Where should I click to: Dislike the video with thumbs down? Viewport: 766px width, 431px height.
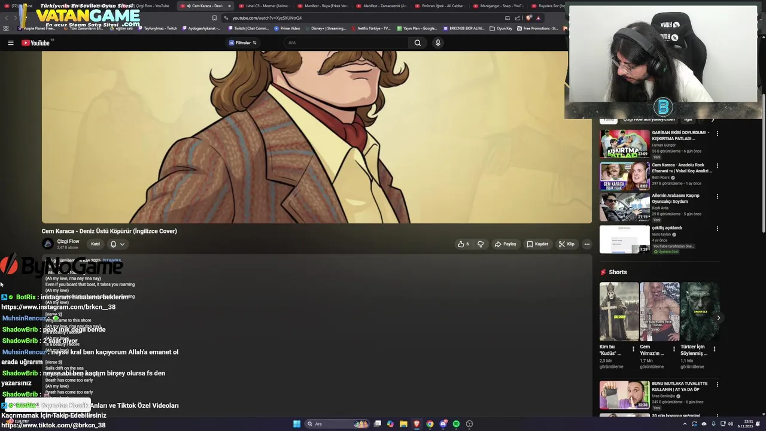pyautogui.click(x=481, y=244)
